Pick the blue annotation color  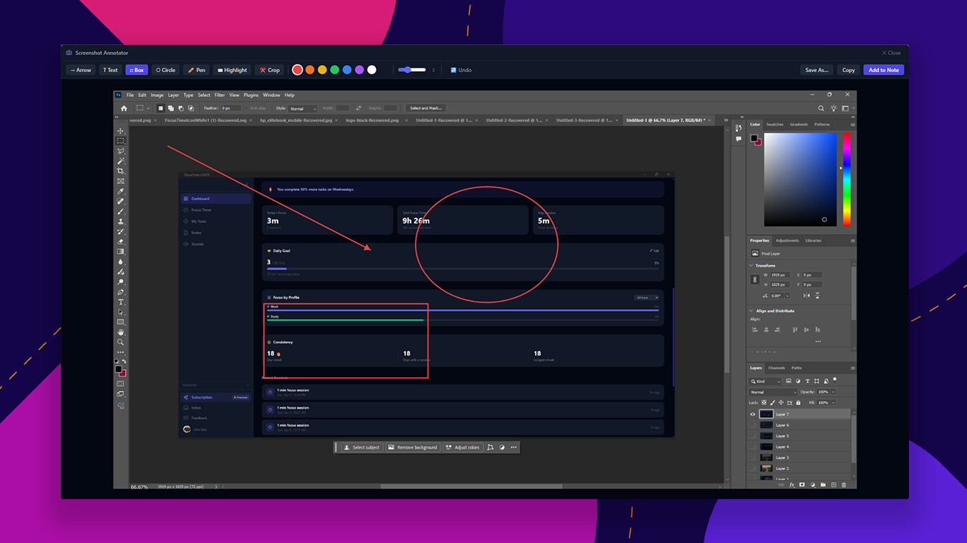click(x=347, y=70)
